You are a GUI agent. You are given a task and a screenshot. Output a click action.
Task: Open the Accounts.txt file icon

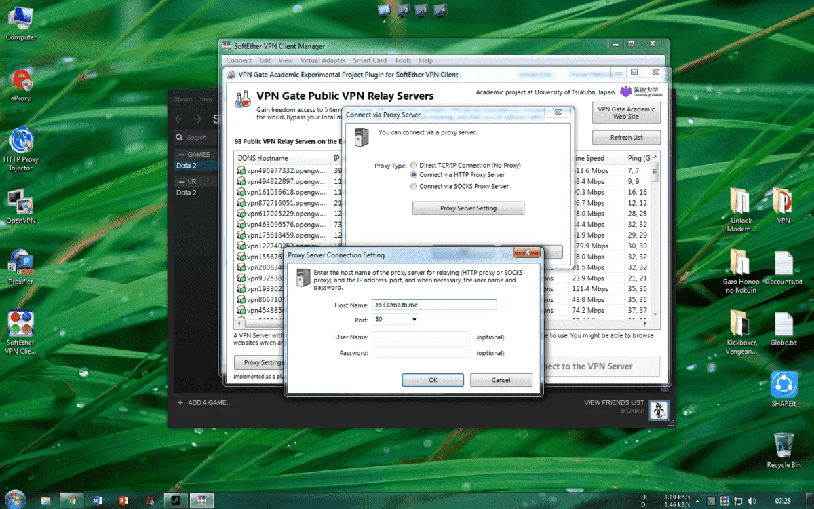click(783, 267)
